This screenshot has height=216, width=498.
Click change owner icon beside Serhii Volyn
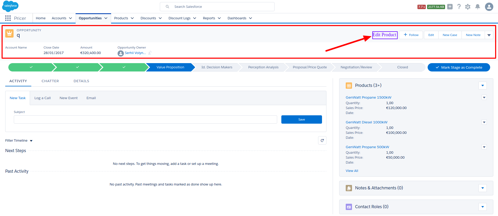click(150, 53)
